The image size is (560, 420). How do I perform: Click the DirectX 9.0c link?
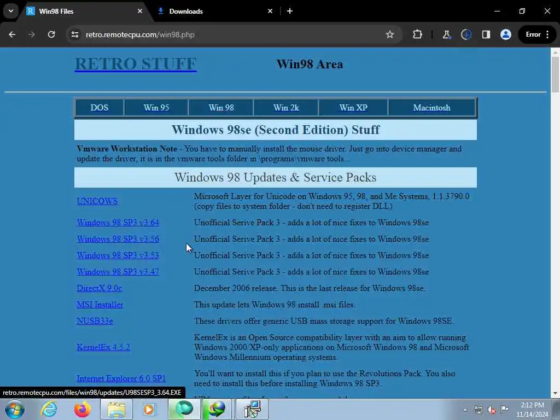click(x=100, y=288)
